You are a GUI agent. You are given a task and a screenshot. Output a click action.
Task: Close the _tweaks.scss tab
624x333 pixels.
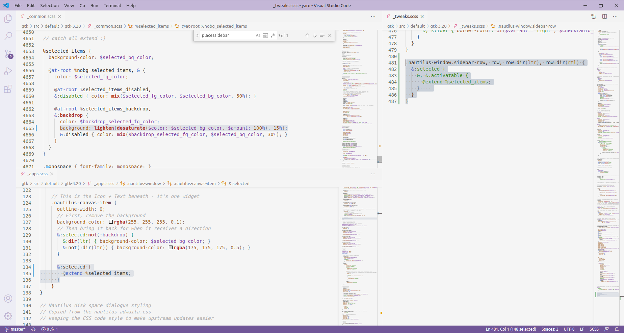click(422, 17)
